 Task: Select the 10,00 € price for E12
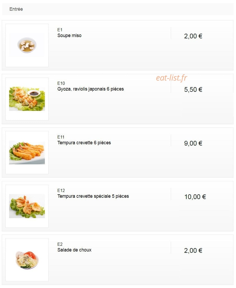pos(195,197)
